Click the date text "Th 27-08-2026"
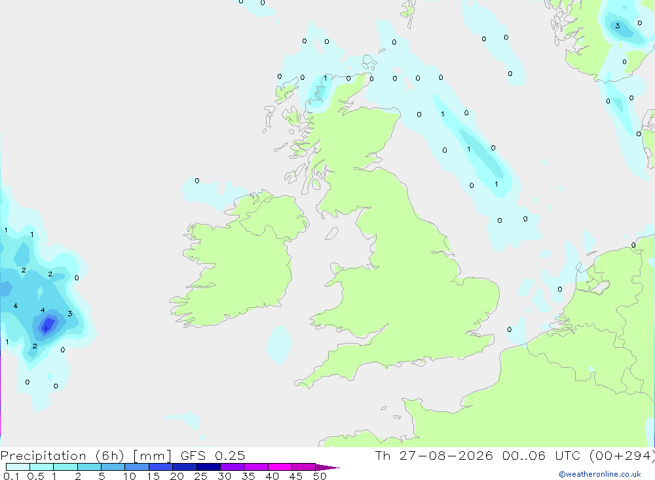 coord(434,455)
